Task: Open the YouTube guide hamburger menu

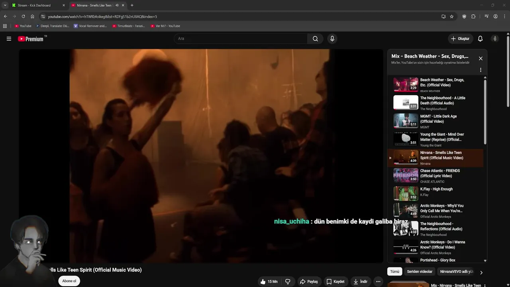Action: [x=9, y=39]
